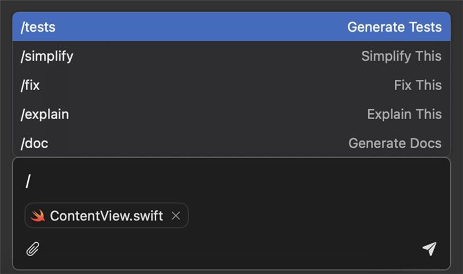The height and width of the screenshot is (274, 463).
Task: Click the Simplify This description
Action: (x=401, y=56)
